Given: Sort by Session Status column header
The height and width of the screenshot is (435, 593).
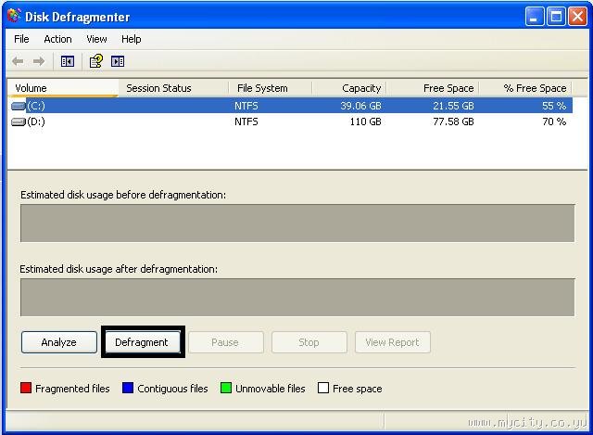Looking at the screenshot, I should tap(173, 88).
